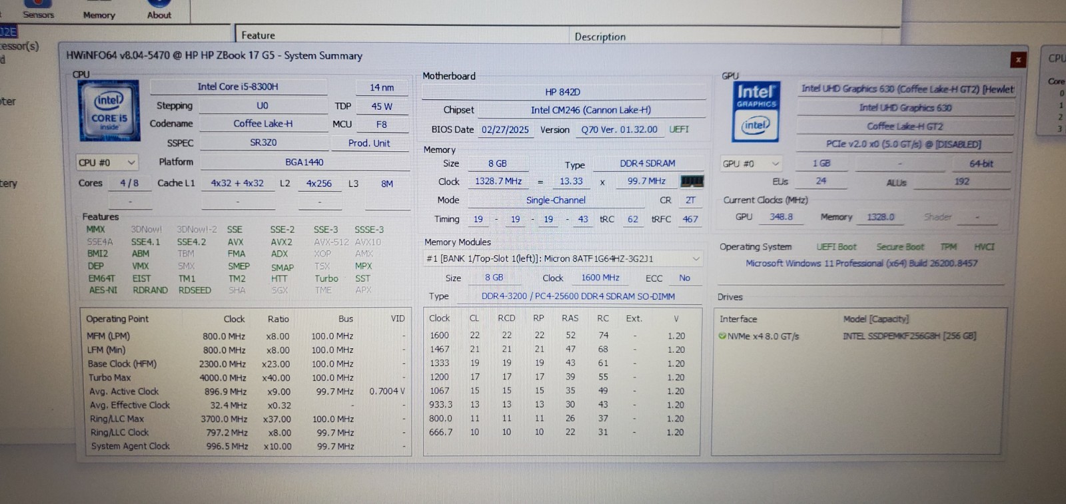Click the BIOS Version Q70 Ver. 01.32.00

[619, 130]
